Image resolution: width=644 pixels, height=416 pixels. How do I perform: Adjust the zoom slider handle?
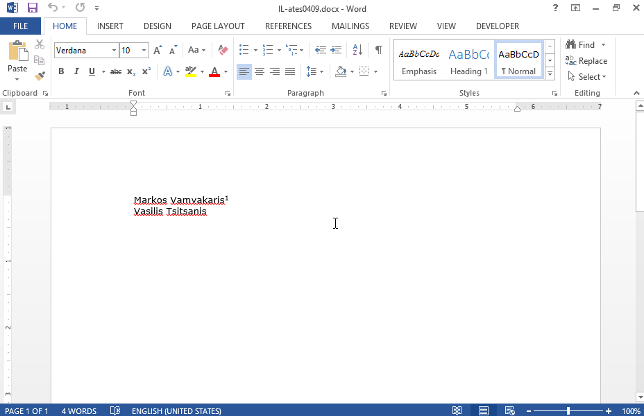click(568, 410)
